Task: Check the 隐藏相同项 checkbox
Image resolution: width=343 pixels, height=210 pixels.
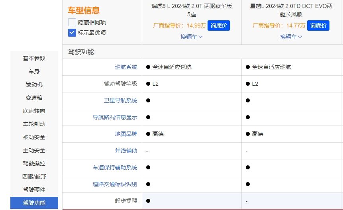Action: 72,22
